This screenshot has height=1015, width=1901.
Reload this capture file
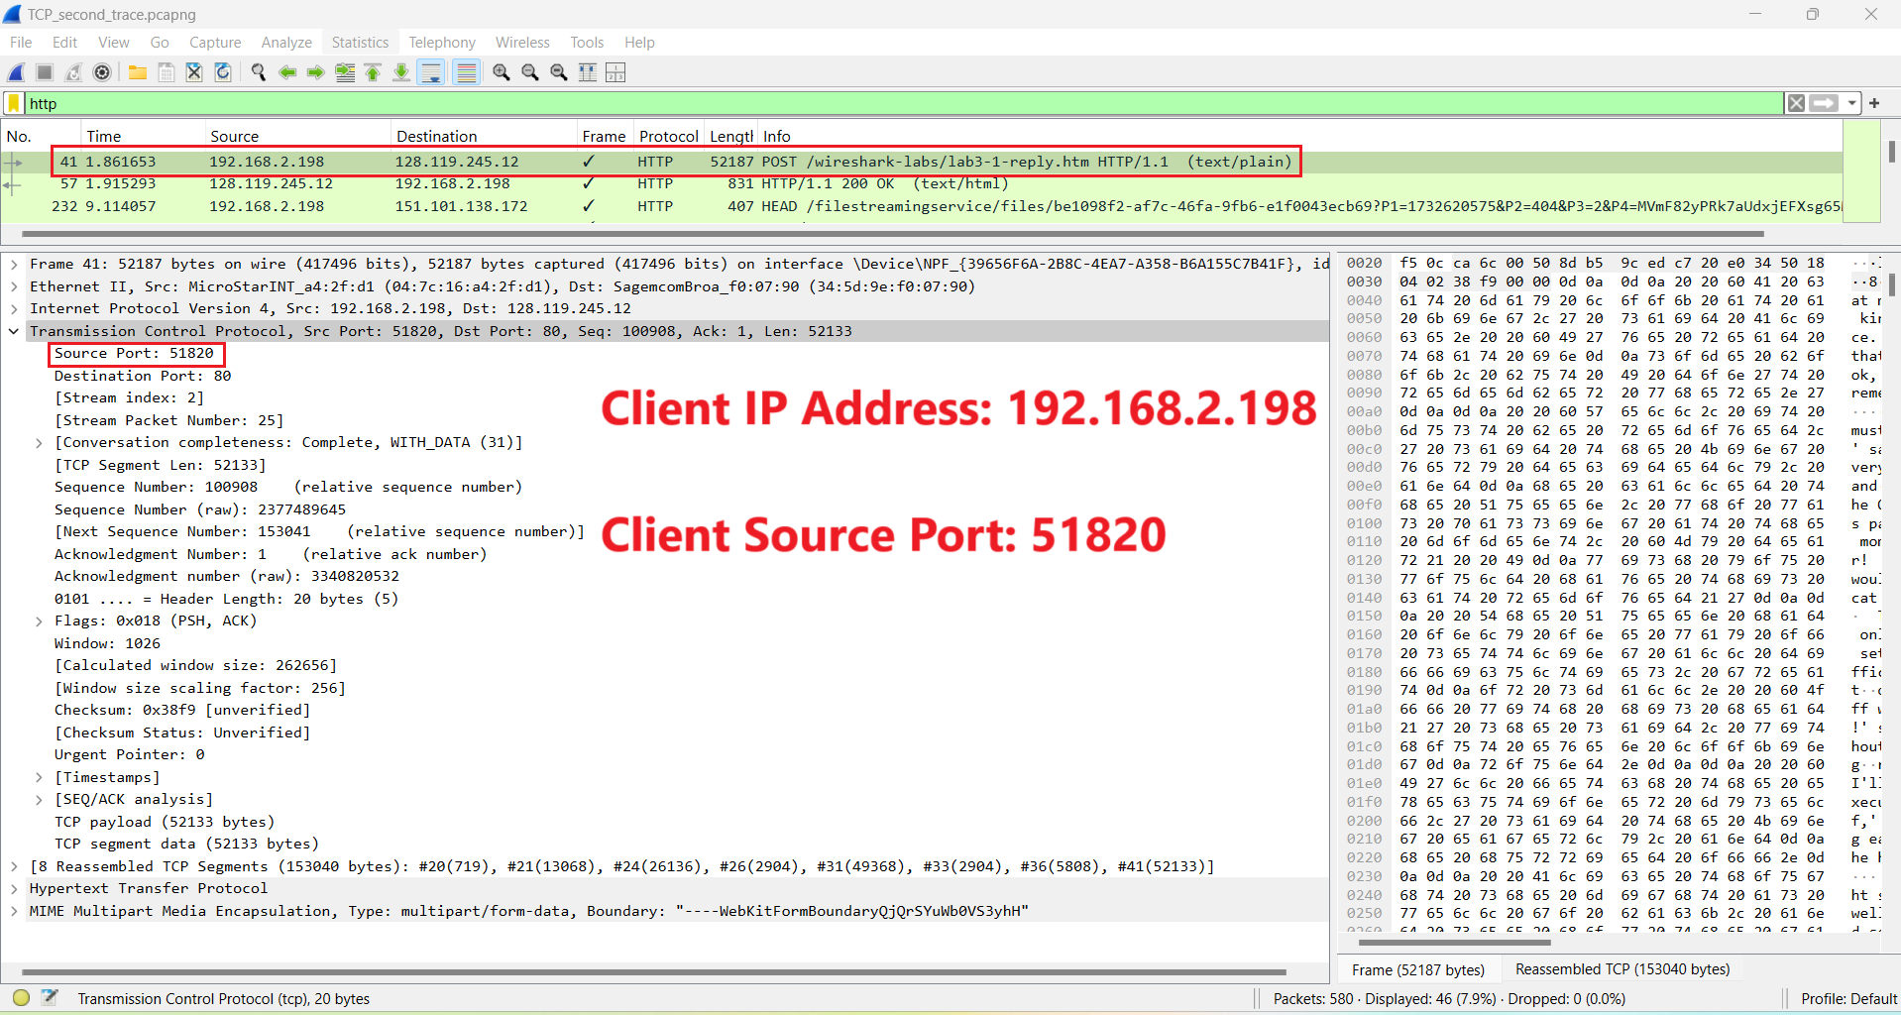click(223, 72)
